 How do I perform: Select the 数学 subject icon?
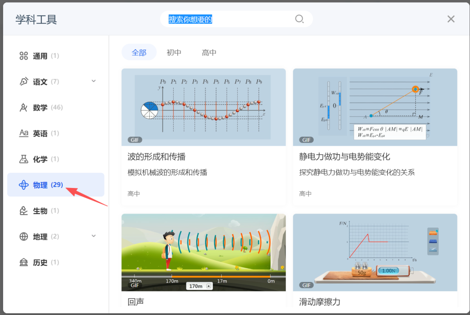tap(24, 107)
